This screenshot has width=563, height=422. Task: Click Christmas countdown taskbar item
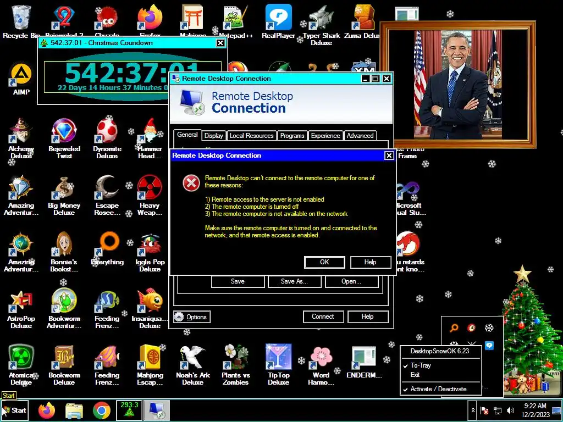(x=129, y=410)
